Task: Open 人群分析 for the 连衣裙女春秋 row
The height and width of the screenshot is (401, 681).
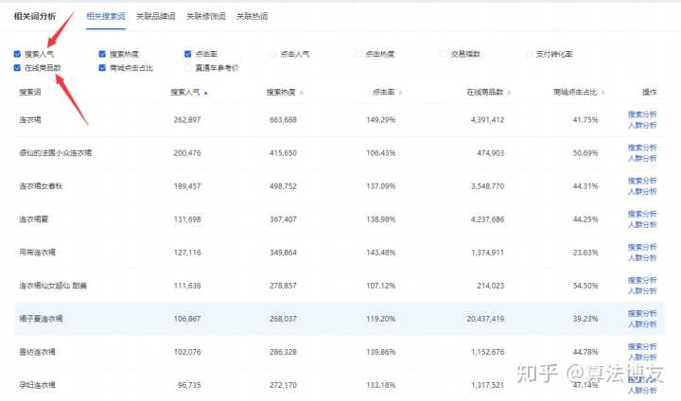Action: [x=641, y=191]
